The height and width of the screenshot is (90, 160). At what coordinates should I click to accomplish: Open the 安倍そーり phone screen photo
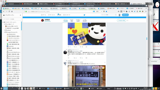click(87, 76)
